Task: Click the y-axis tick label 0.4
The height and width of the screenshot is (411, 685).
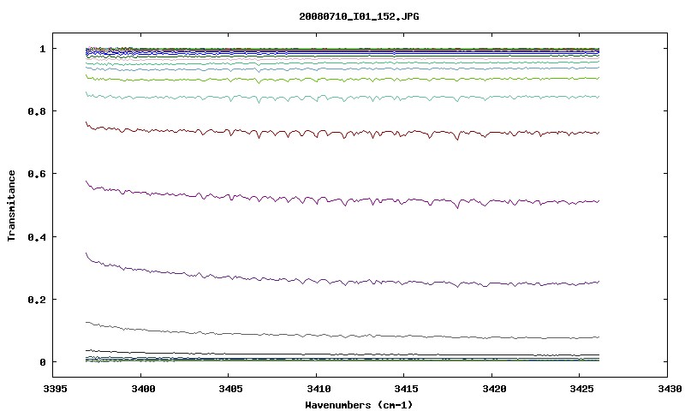Action: [37, 236]
